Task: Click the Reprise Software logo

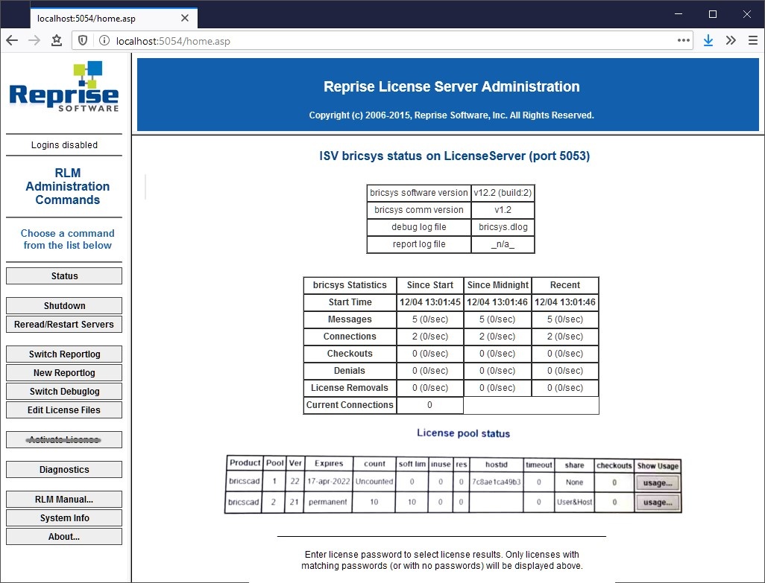Action: [64, 86]
